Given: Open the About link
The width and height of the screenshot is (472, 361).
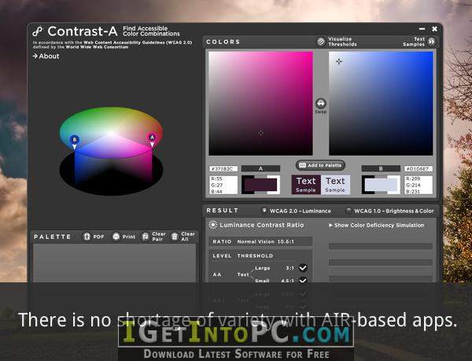Looking at the screenshot, I should [46, 56].
